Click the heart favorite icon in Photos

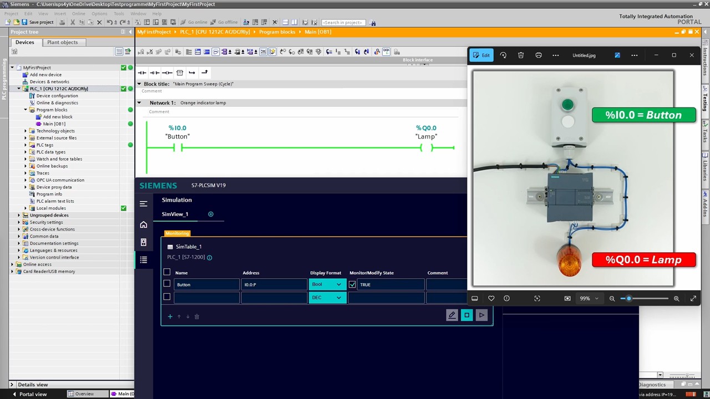[491, 299]
